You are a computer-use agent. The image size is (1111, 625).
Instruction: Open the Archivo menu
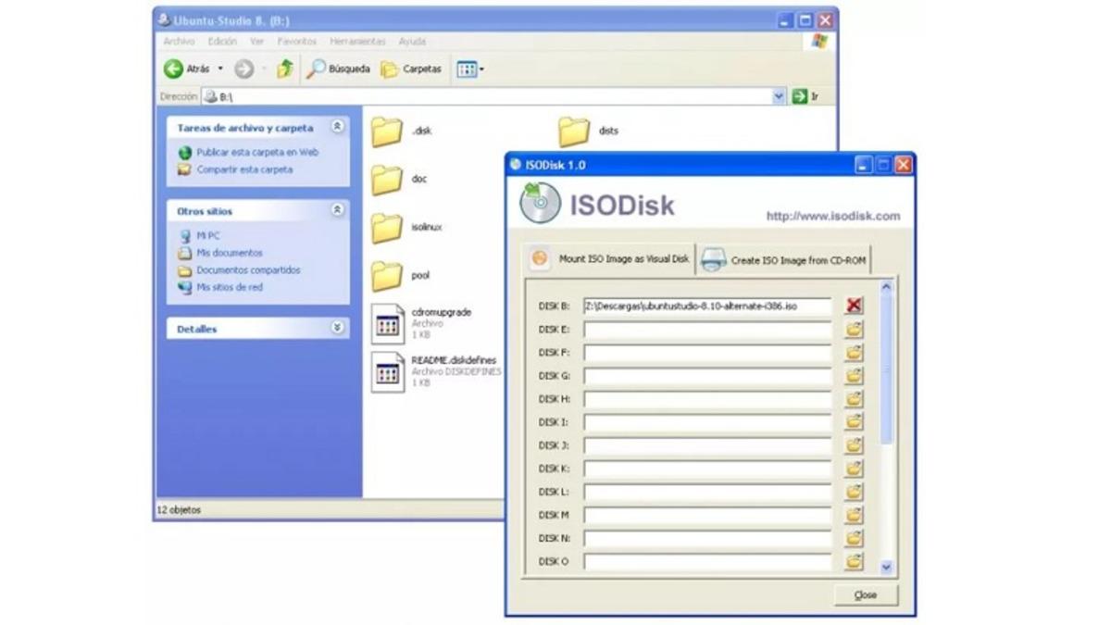(179, 42)
